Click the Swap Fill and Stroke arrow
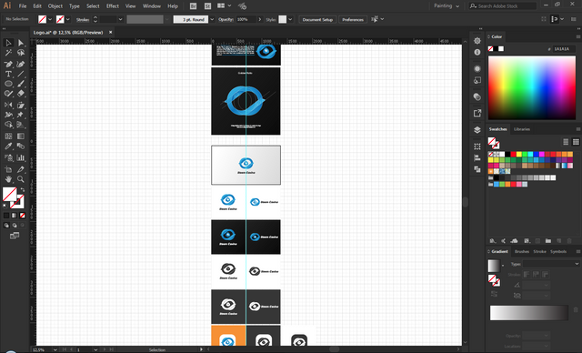The image size is (582, 353). (22, 189)
